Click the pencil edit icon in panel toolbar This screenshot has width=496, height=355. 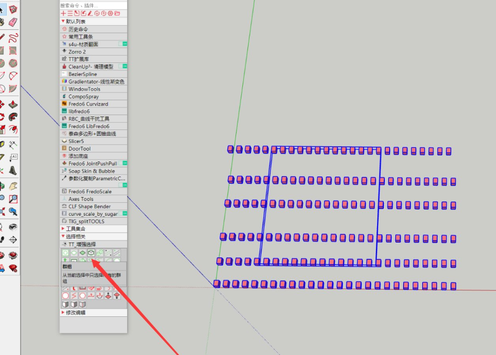[x=90, y=13]
